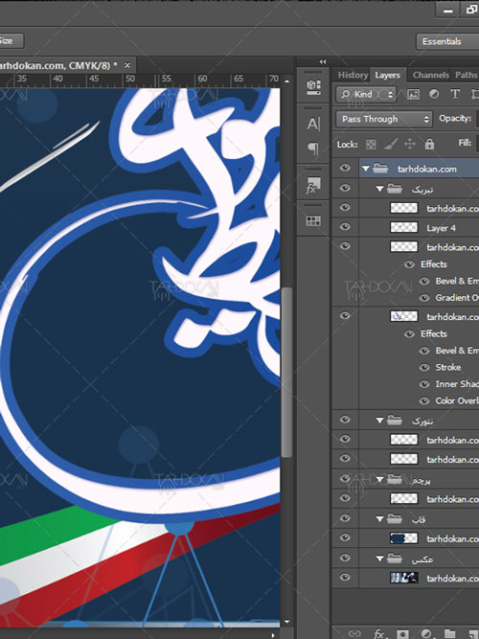
Task: Hide the نتورک group
Action: [x=345, y=420]
